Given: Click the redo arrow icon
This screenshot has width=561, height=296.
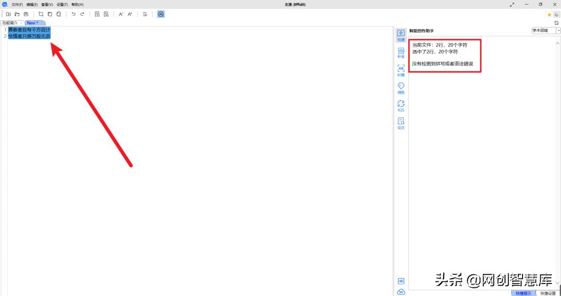Looking at the screenshot, I should pyautogui.click(x=82, y=15).
